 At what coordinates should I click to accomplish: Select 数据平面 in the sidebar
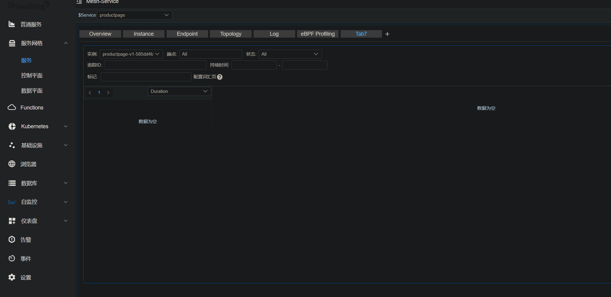tap(31, 90)
